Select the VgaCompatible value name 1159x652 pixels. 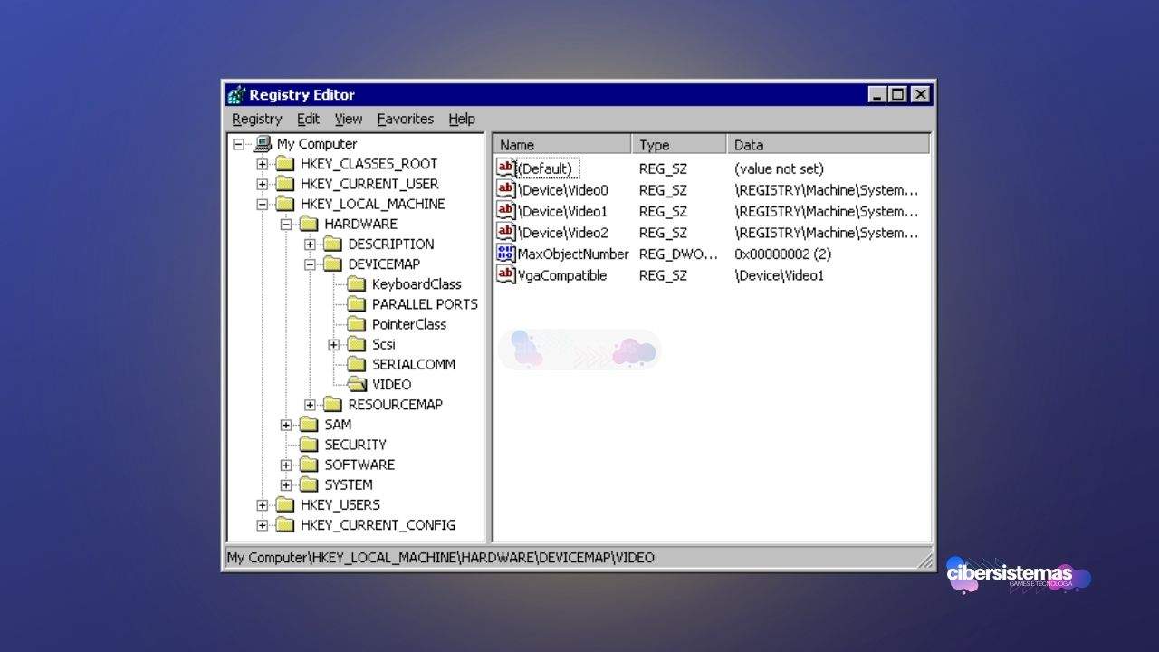[x=562, y=275]
